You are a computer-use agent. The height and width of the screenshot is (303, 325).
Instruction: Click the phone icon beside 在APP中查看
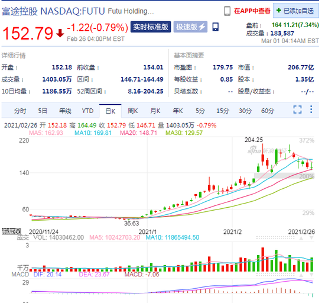click(227, 11)
